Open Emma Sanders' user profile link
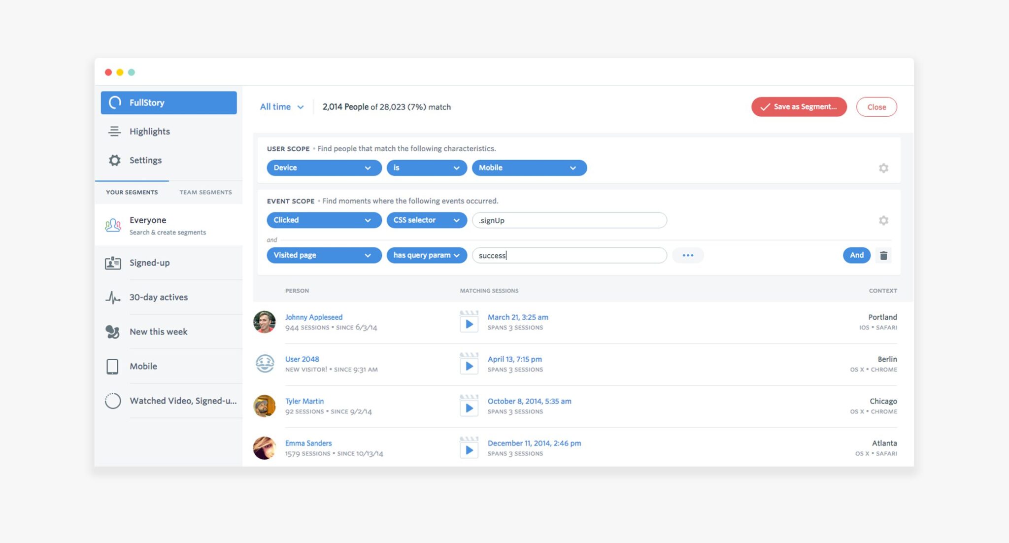 [x=308, y=443]
